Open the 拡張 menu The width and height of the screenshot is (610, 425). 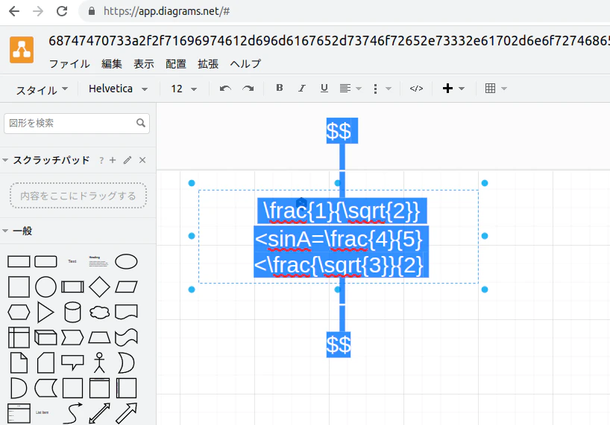(208, 64)
